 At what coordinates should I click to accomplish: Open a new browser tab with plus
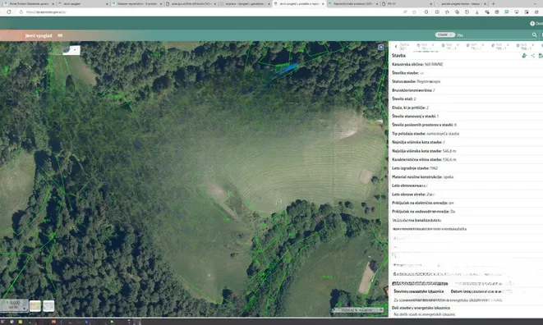[x=493, y=4]
